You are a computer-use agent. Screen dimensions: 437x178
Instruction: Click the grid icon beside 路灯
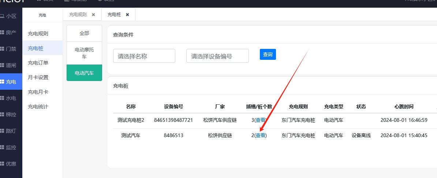(x=2, y=131)
